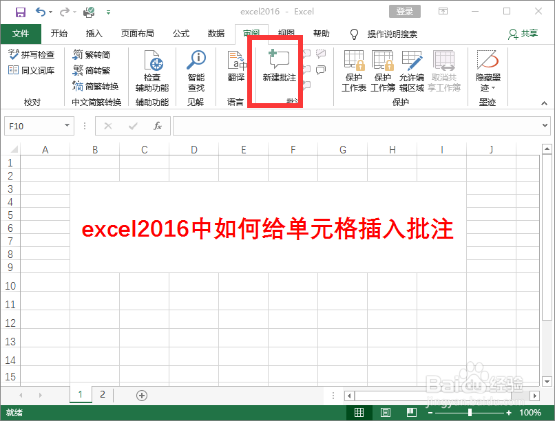Viewport: 555px width, 421px height.
Task: Switch to the 公式 tab
Action: point(181,34)
